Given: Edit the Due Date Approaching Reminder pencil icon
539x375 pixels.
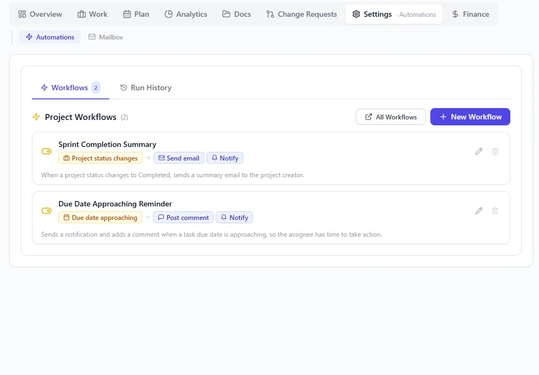Looking at the screenshot, I should point(479,211).
